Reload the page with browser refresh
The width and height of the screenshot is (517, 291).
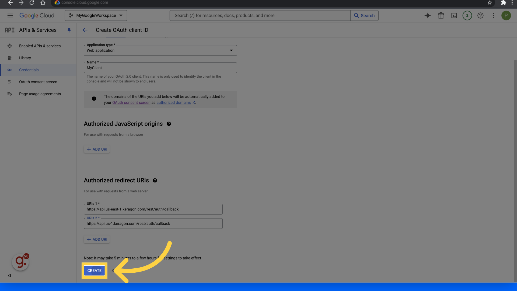point(32,3)
